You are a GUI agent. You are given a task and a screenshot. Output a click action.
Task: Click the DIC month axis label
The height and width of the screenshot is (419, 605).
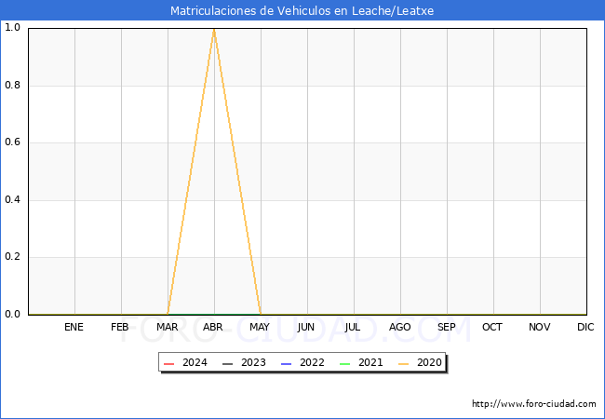[x=585, y=327]
